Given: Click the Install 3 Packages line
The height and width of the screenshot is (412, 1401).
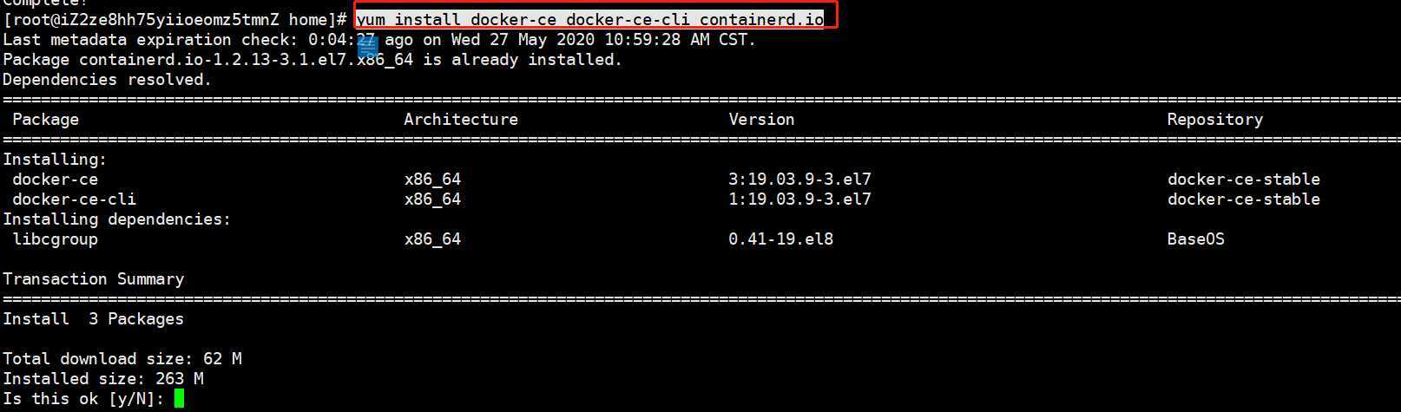Looking at the screenshot, I should coord(94,319).
